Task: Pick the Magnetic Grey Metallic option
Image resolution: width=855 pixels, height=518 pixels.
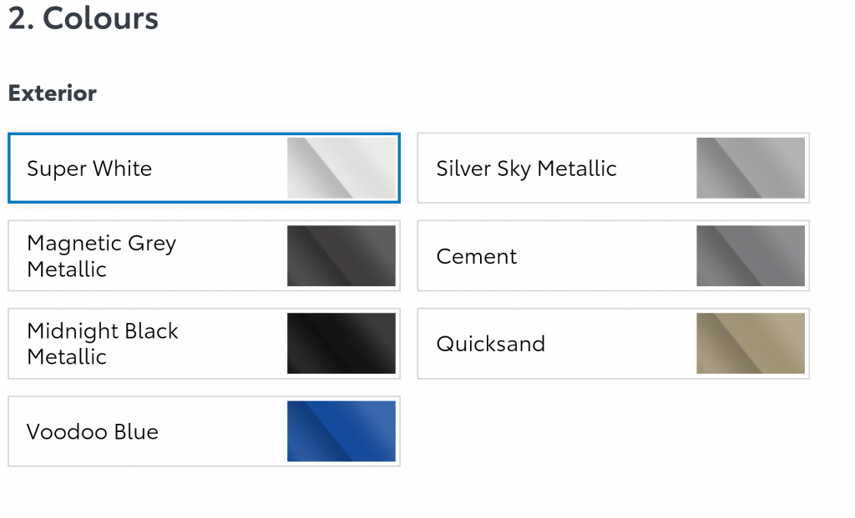Action: (x=204, y=255)
